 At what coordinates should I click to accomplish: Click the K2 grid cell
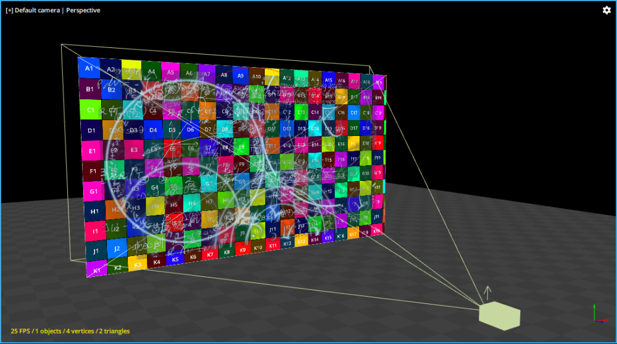click(118, 267)
